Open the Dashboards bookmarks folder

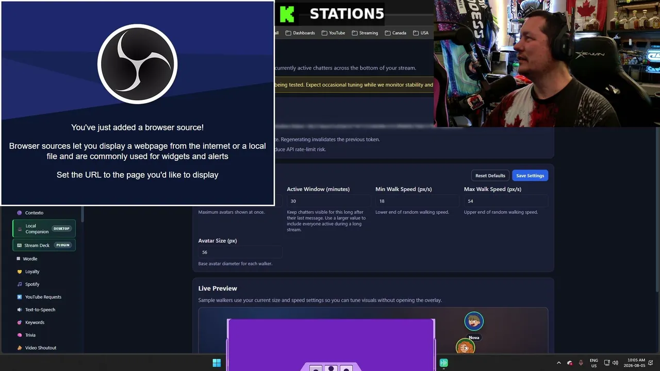point(300,33)
